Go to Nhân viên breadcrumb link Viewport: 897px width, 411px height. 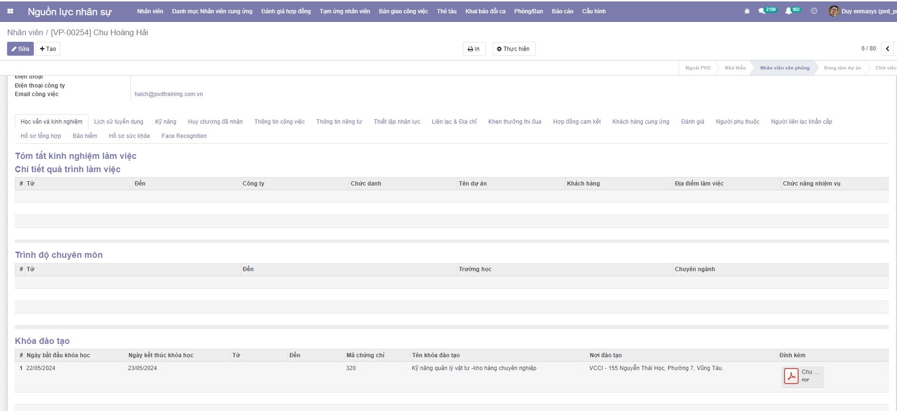click(25, 32)
